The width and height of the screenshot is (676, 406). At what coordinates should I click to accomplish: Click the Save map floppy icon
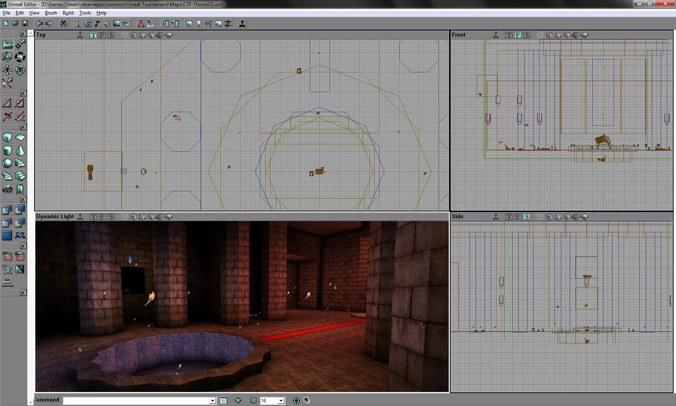[x=25, y=24]
